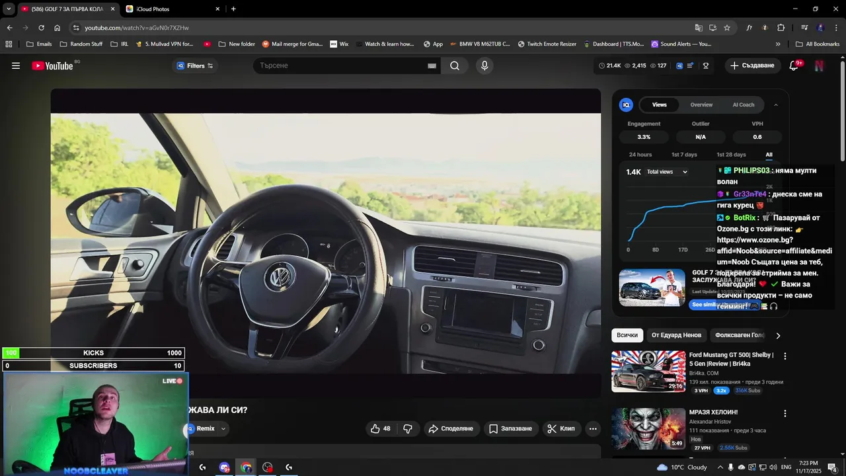
Task: Open the Joker МРАЗЯ ХЕЛОИН thumbnail
Action: pyautogui.click(x=648, y=429)
